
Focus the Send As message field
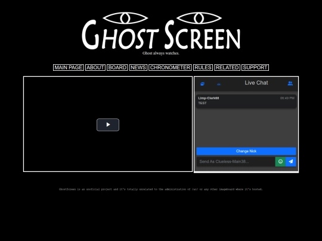pyautogui.click(x=236, y=162)
